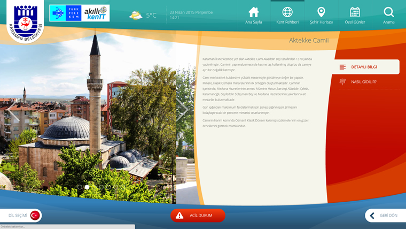Image resolution: width=406 pixels, height=229 pixels.
Task: Click the Ana Sayfa menu label
Action: (x=254, y=22)
